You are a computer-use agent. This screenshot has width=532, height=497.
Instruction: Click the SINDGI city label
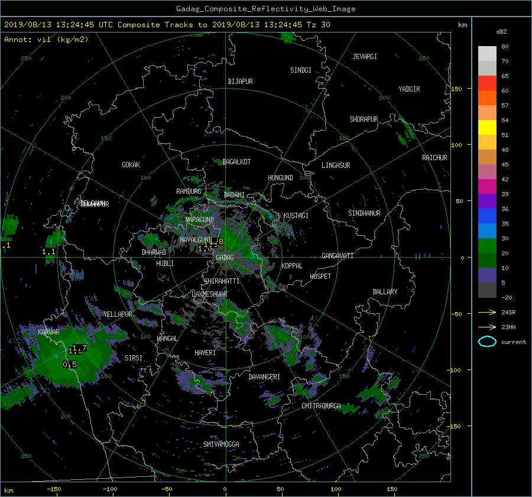pyautogui.click(x=301, y=70)
